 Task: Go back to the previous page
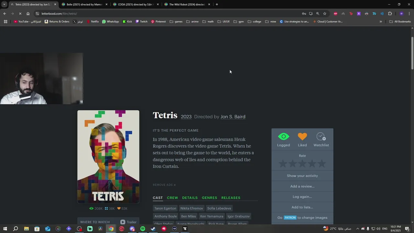click(5, 14)
